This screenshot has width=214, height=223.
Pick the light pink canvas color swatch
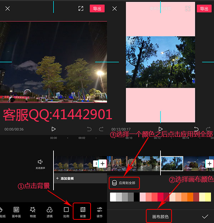(x=143, y=197)
